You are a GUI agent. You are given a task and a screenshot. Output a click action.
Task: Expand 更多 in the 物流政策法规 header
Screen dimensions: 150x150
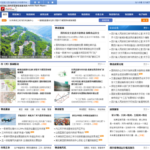[x=146, y=64]
